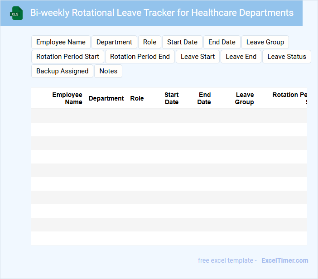Click the Leave Start tag
Screen dimensions: 318x279
tap(198, 57)
